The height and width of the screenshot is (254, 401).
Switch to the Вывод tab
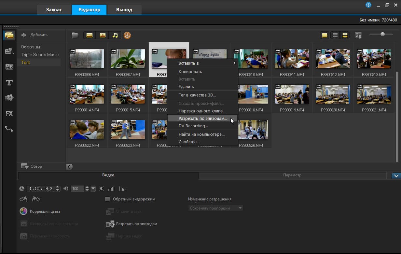[124, 10]
